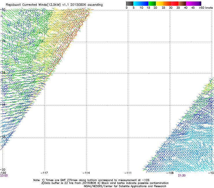Click the '45' legend tick label
Viewport: 214px width, 188px height.
pos(193,8)
